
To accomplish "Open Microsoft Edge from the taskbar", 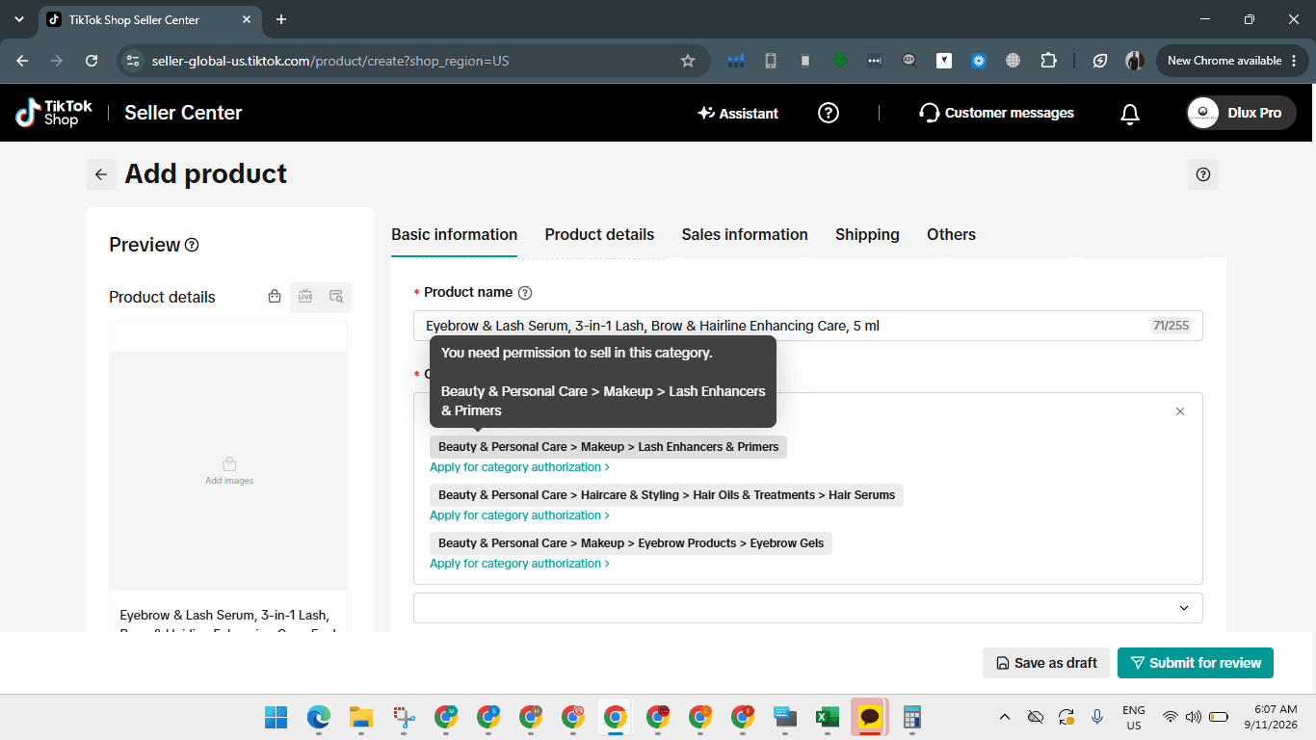I will 318,717.
